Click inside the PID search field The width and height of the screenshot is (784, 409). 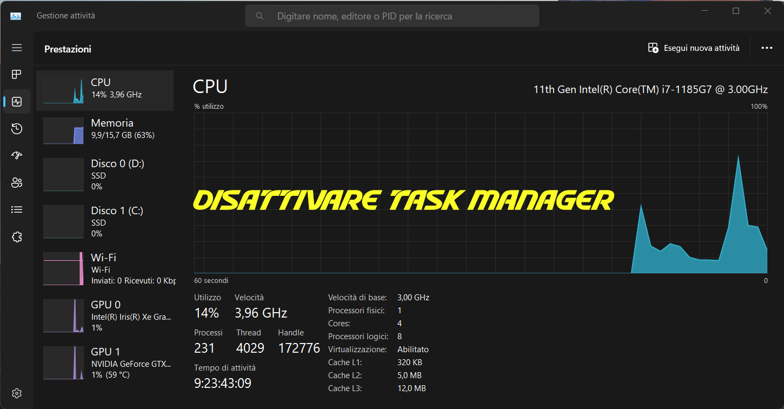click(392, 16)
